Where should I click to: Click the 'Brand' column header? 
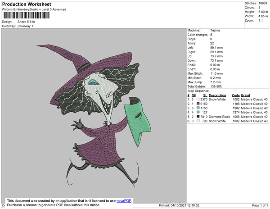pyautogui.click(x=245, y=95)
